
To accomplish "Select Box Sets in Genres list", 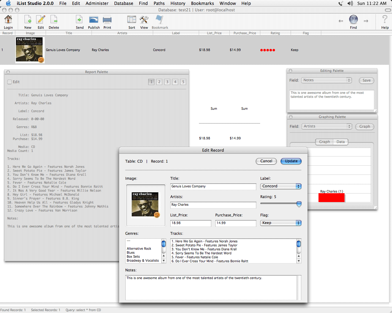I will tap(133, 257).
